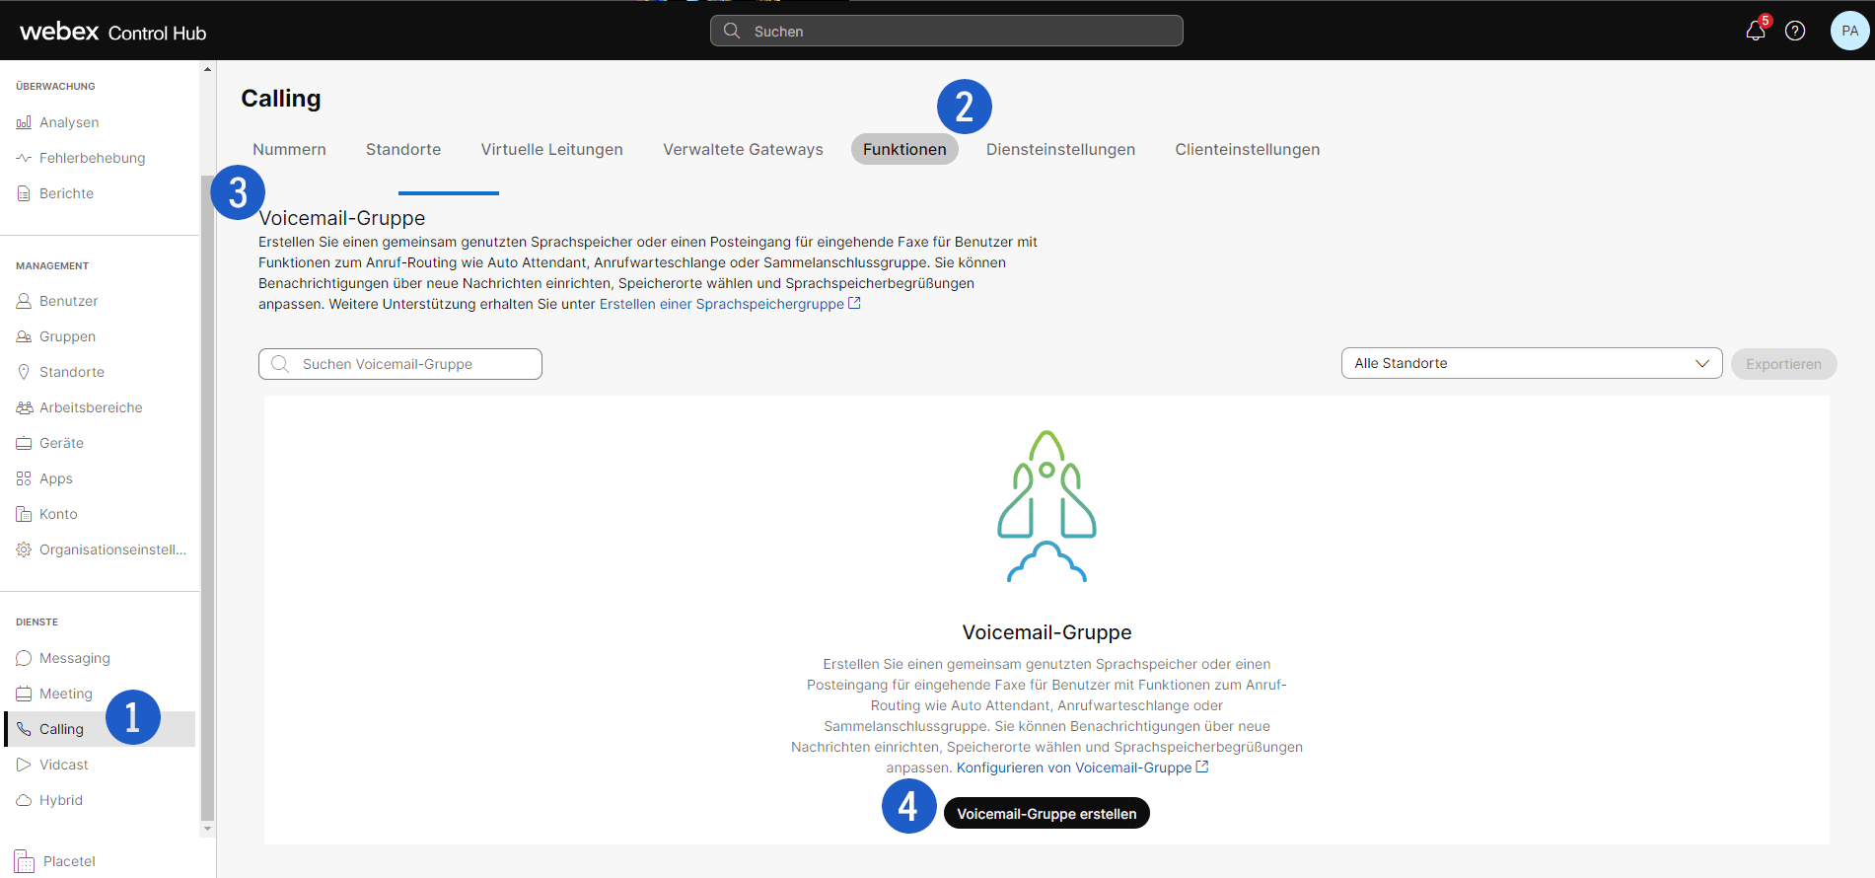The width and height of the screenshot is (1875, 878).
Task: Click the Suchen Voicemail-Gruppe search field
Action: (400, 364)
